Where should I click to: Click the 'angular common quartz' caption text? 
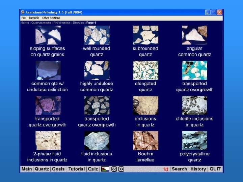point(194,52)
